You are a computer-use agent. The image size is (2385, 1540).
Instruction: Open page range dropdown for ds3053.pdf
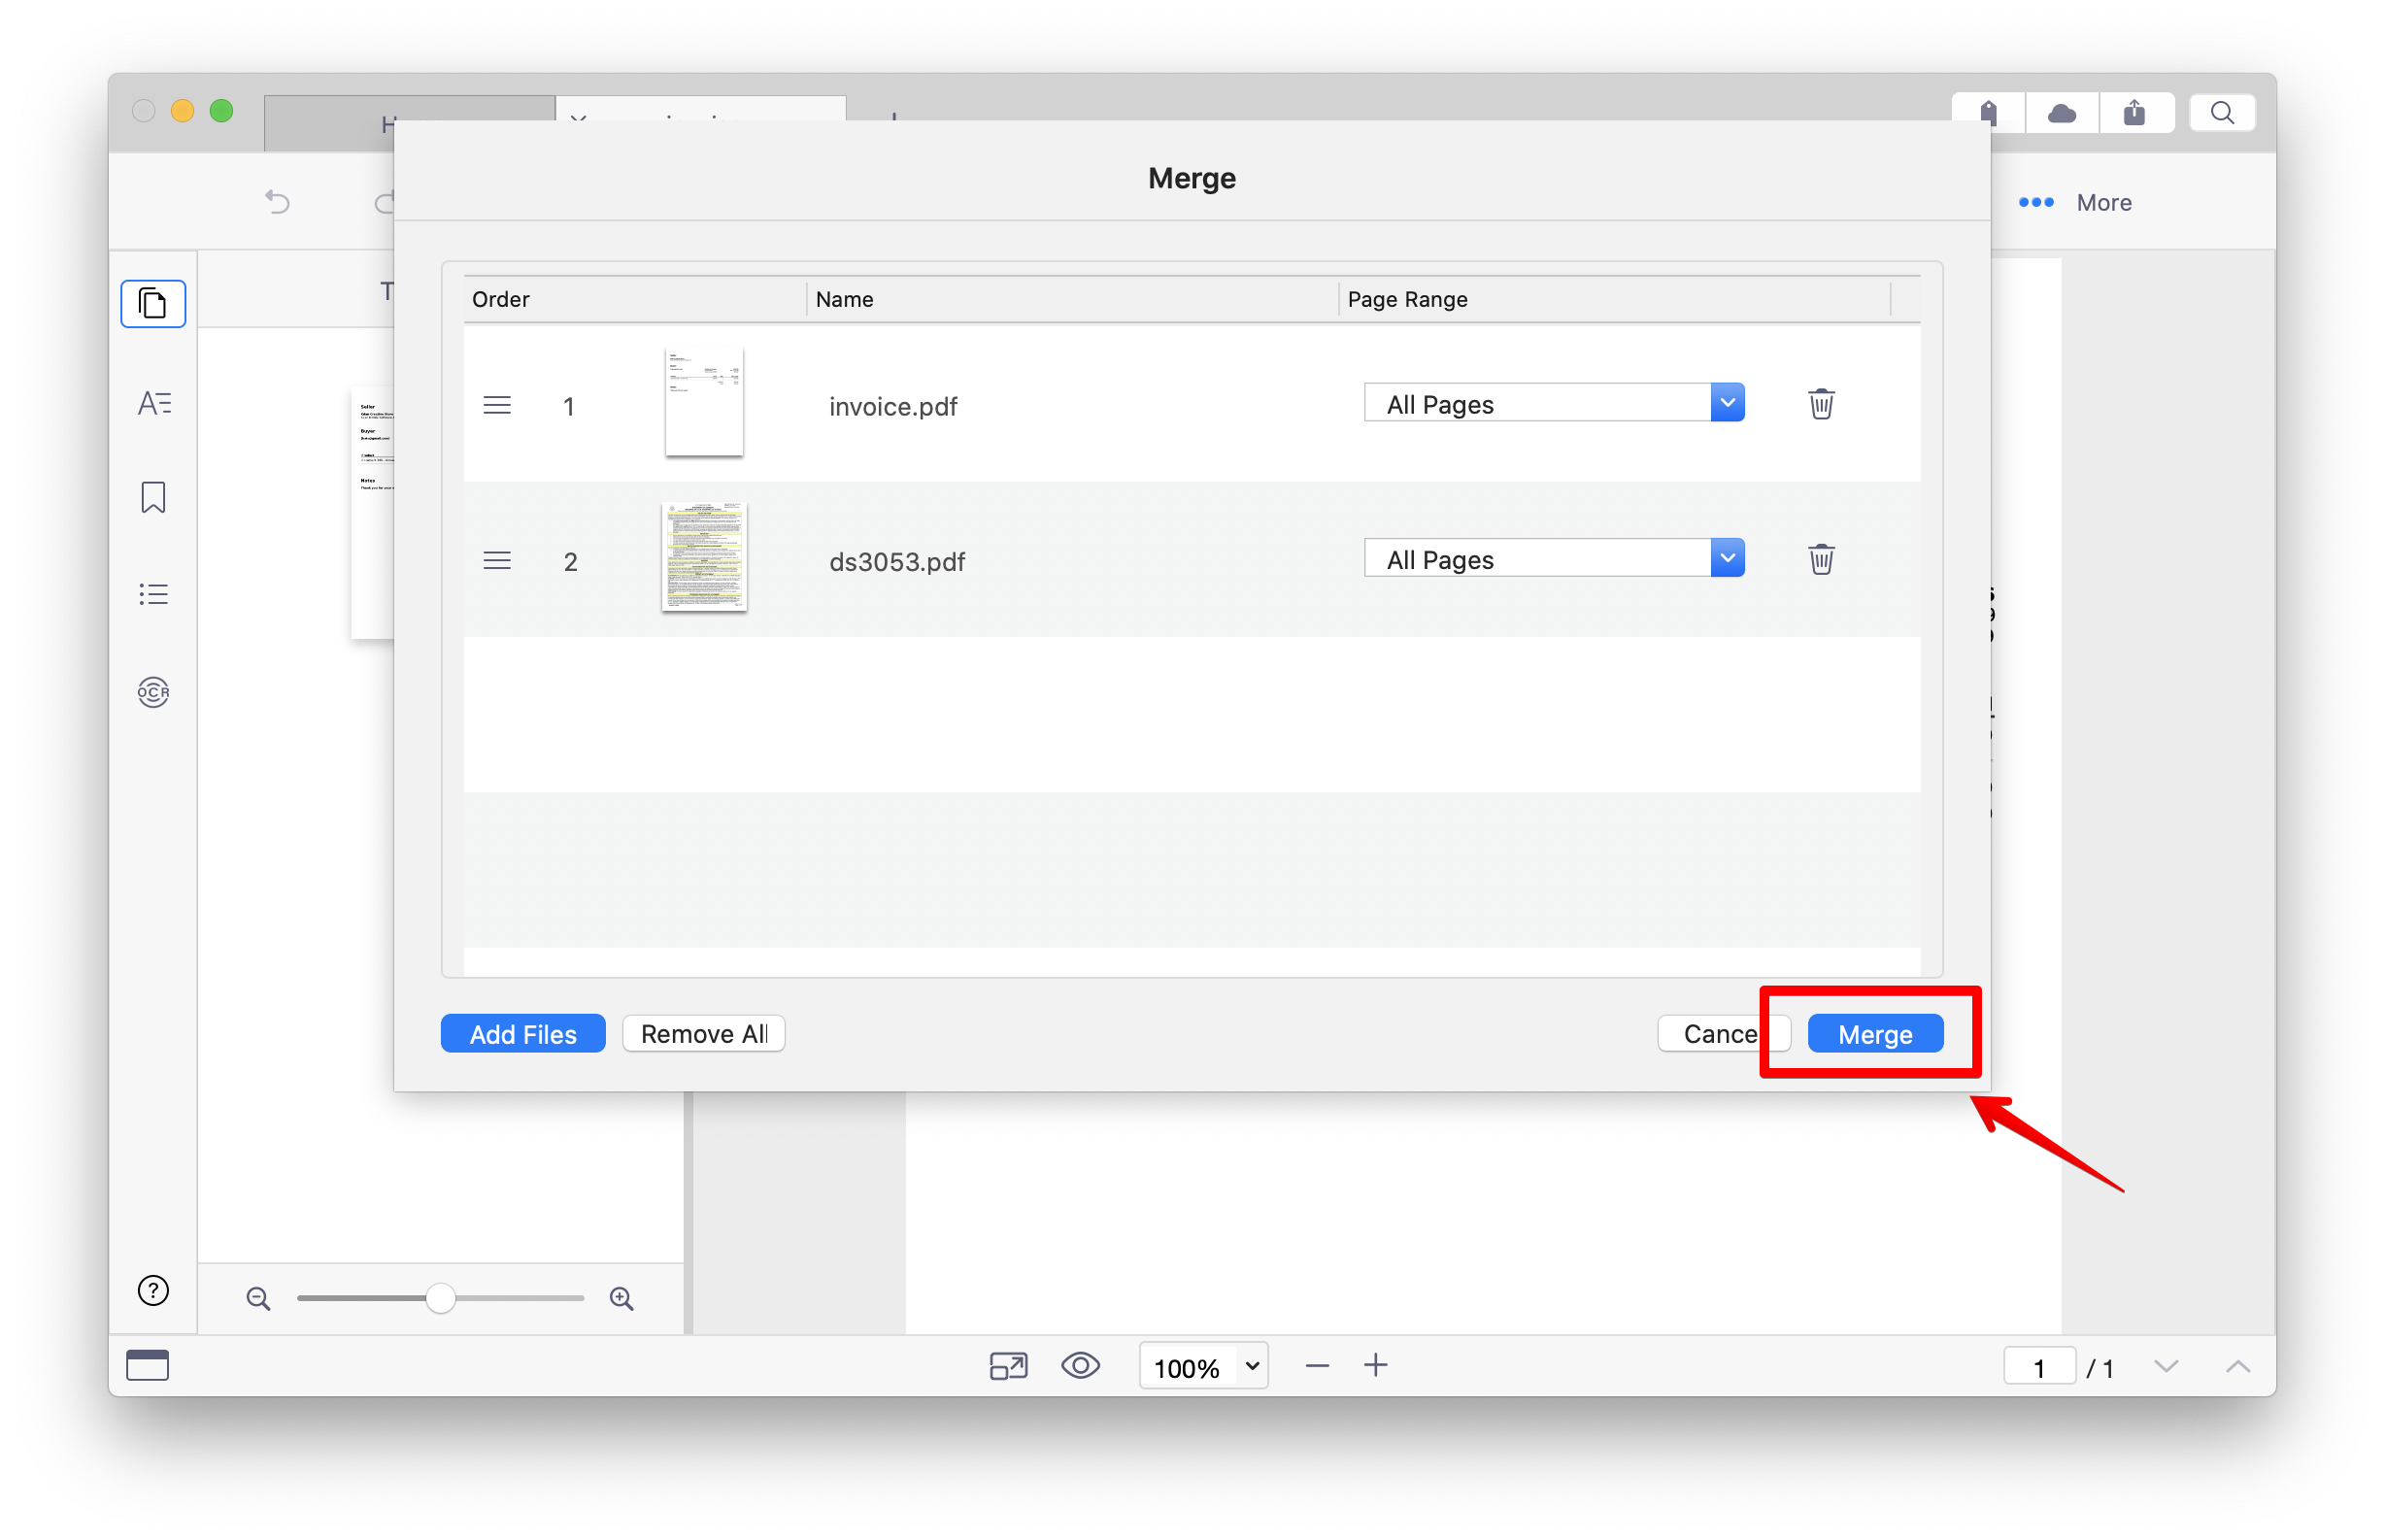click(1553, 558)
